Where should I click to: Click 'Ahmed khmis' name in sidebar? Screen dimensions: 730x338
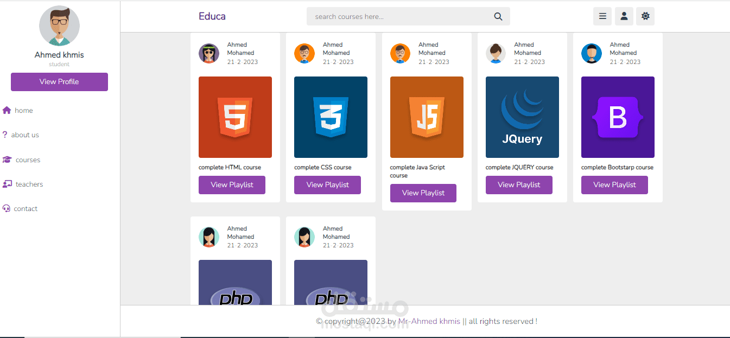click(59, 55)
